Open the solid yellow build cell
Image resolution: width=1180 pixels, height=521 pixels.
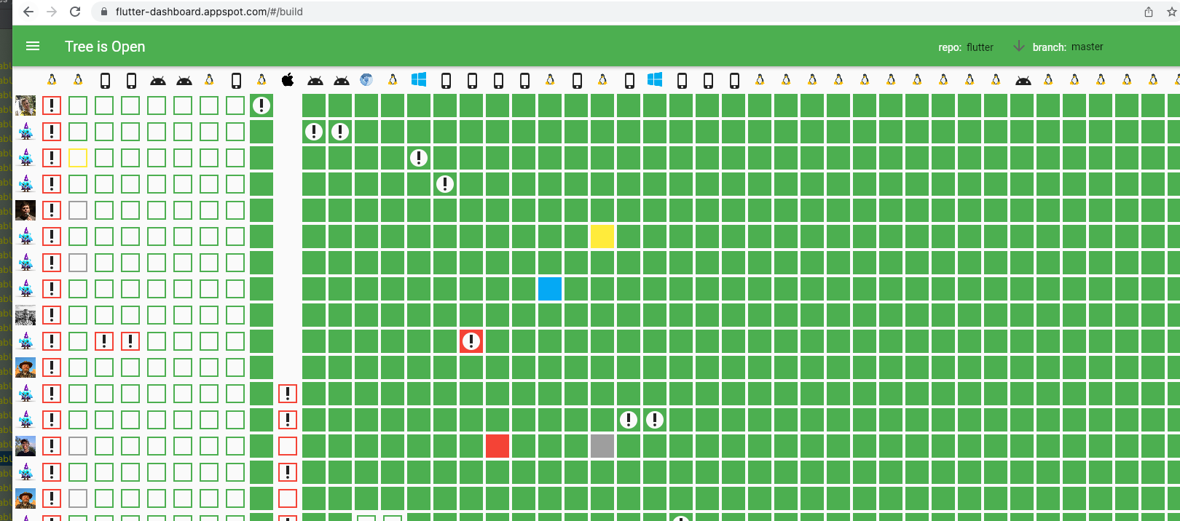(x=602, y=236)
